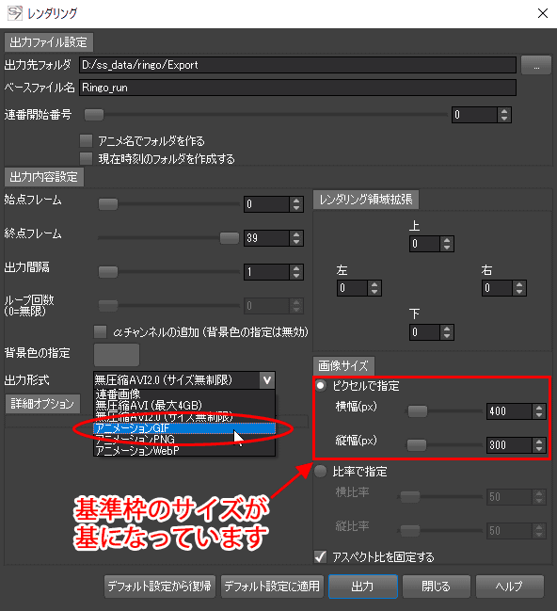Click the browse button for output folder
The width and height of the screenshot is (557, 611).
point(536,65)
